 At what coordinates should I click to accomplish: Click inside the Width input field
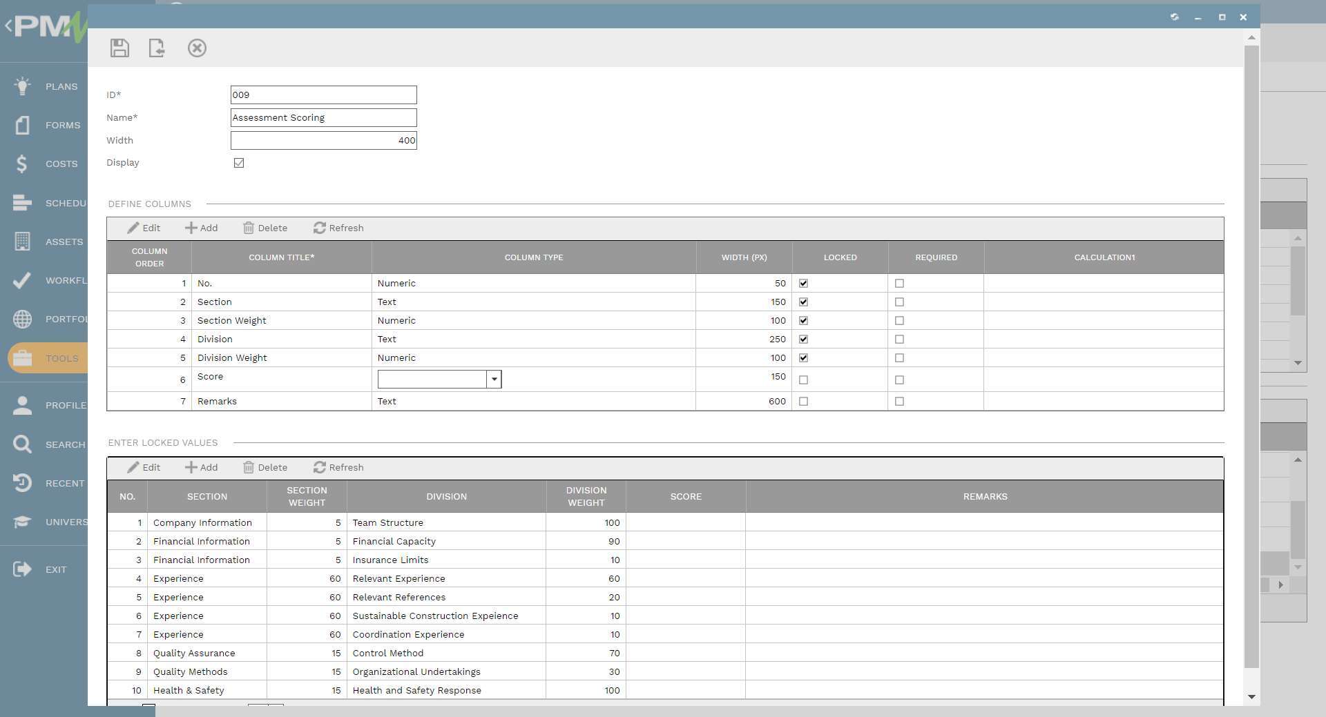[x=323, y=140]
